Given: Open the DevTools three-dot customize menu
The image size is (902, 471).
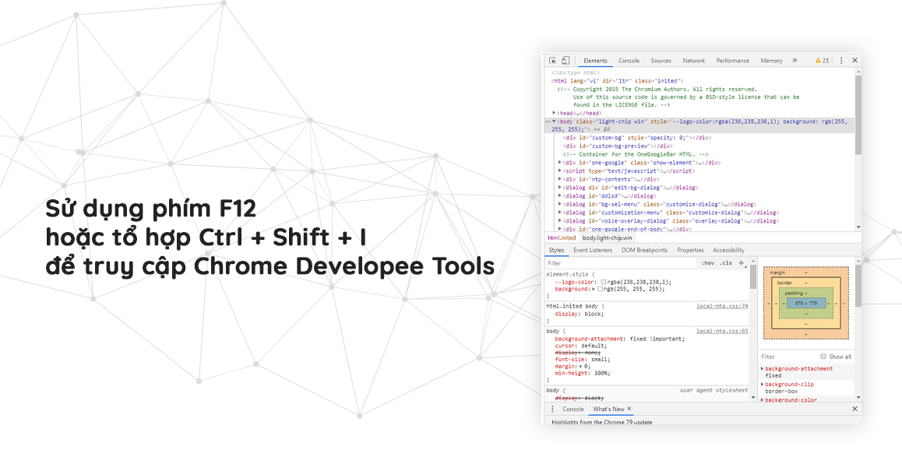Looking at the screenshot, I should pyautogui.click(x=841, y=61).
